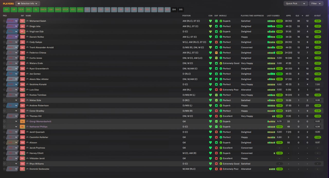Toggle the picked checkmark for Rhys Williams
Viewport: 329px width, 178px height.
click(4, 164)
